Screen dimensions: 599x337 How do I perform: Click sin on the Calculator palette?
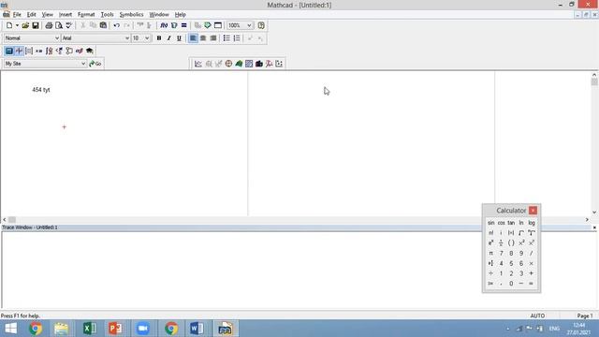490,223
